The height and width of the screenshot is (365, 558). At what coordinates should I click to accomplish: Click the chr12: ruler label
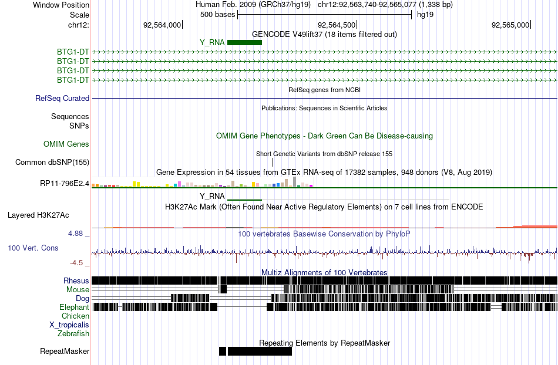point(79,25)
